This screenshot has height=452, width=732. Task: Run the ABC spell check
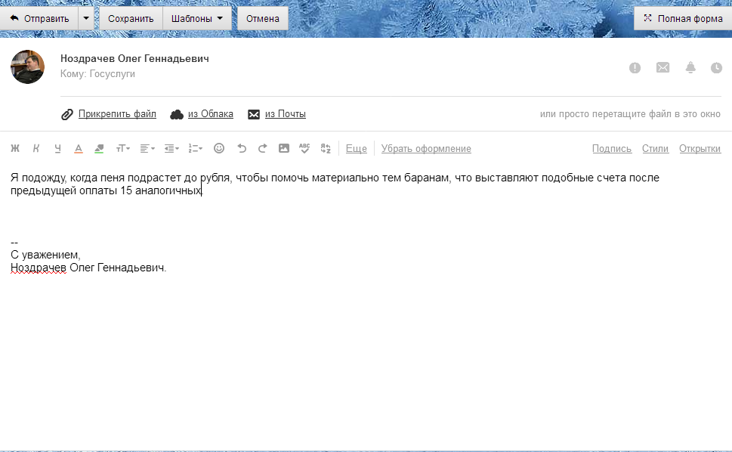click(304, 149)
